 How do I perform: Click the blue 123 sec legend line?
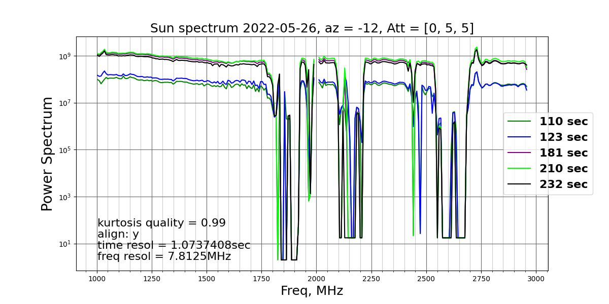point(519,137)
